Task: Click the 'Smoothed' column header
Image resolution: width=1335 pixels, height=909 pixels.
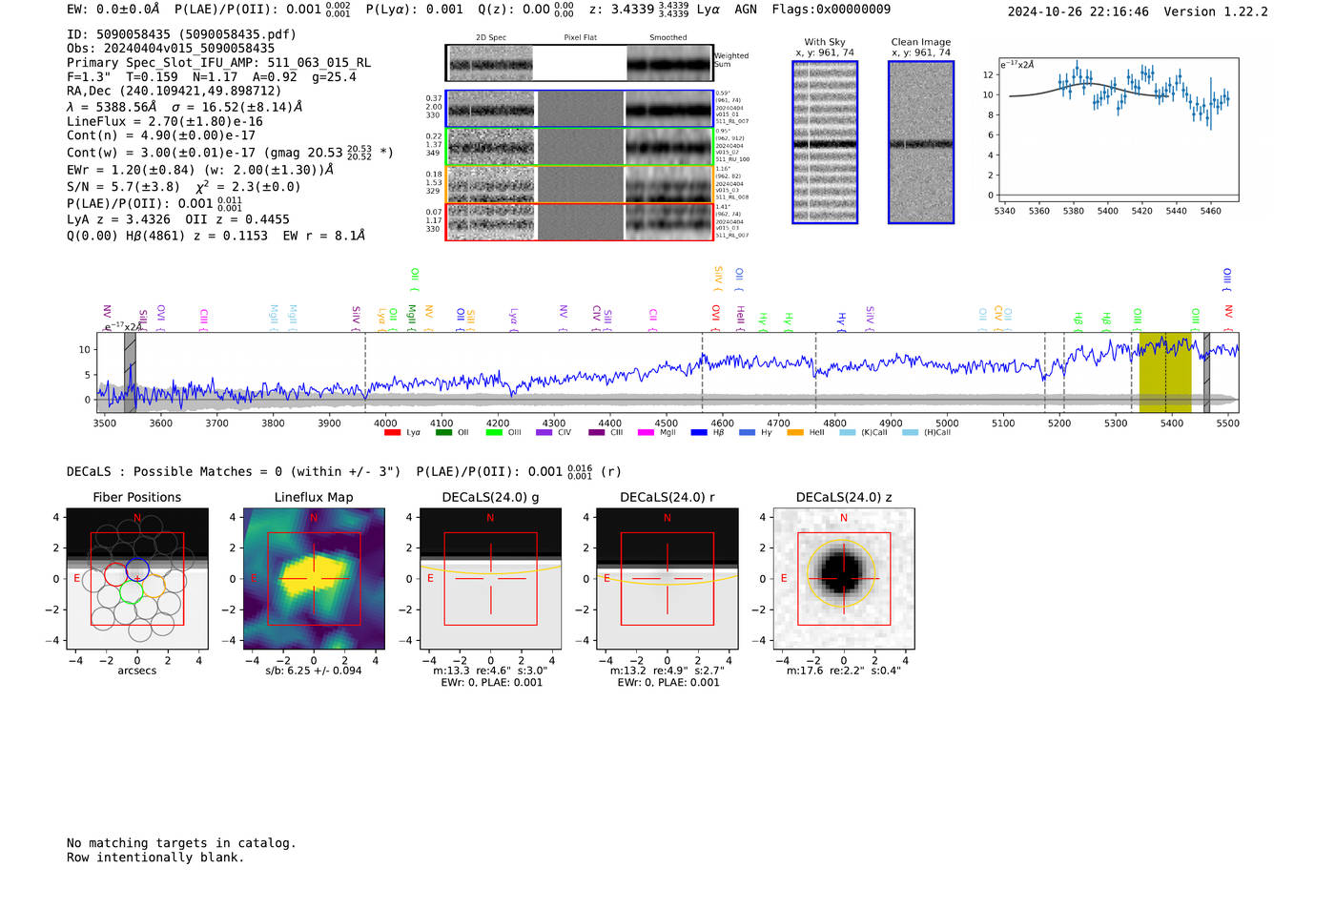Action: click(668, 38)
